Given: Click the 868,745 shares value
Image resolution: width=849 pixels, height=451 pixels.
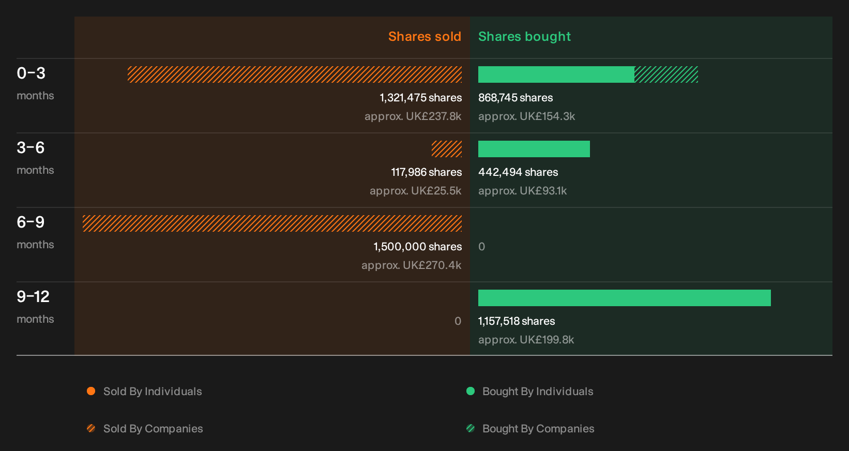Looking at the screenshot, I should tap(516, 98).
